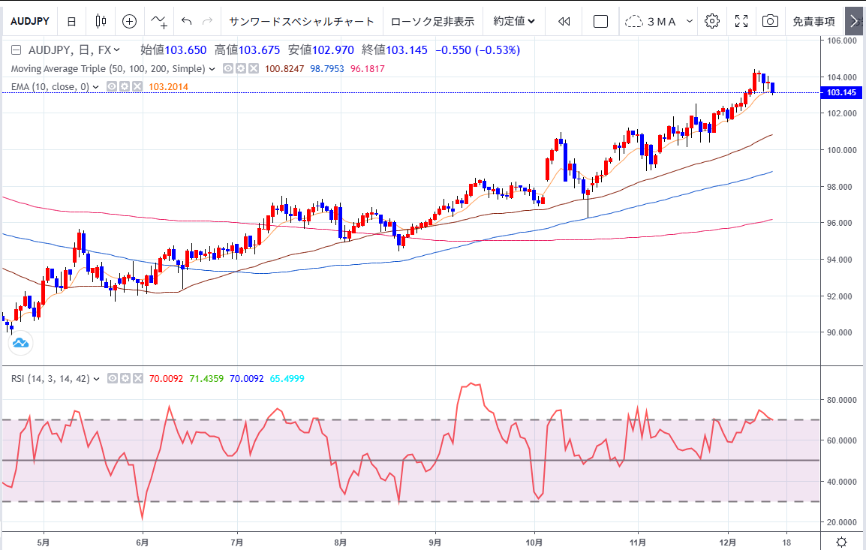Screen dimensions: 866x550
Task: Click the rewind/replay icon in the toolbar
Action: click(563, 21)
